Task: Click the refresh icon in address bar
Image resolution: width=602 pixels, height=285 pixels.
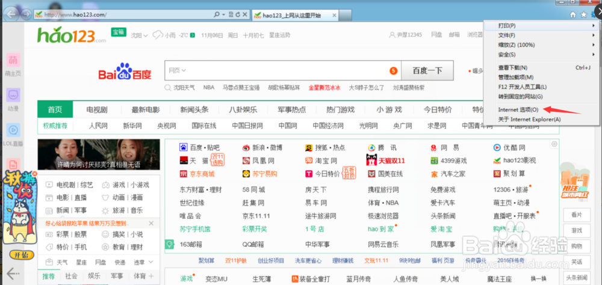Action: tap(238, 14)
